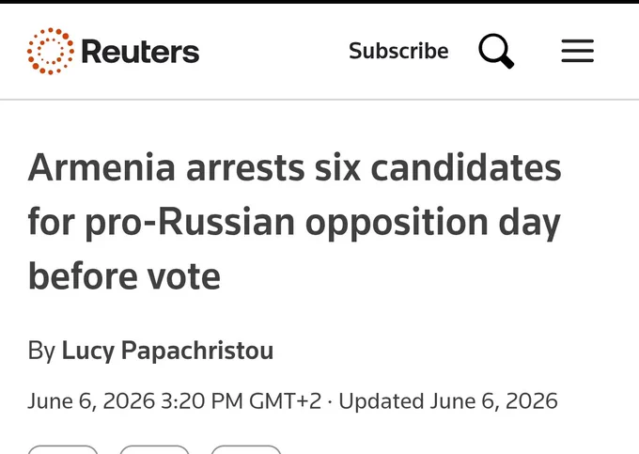
Task: Click the top bar of hamburger icon
Action: [x=578, y=41]
